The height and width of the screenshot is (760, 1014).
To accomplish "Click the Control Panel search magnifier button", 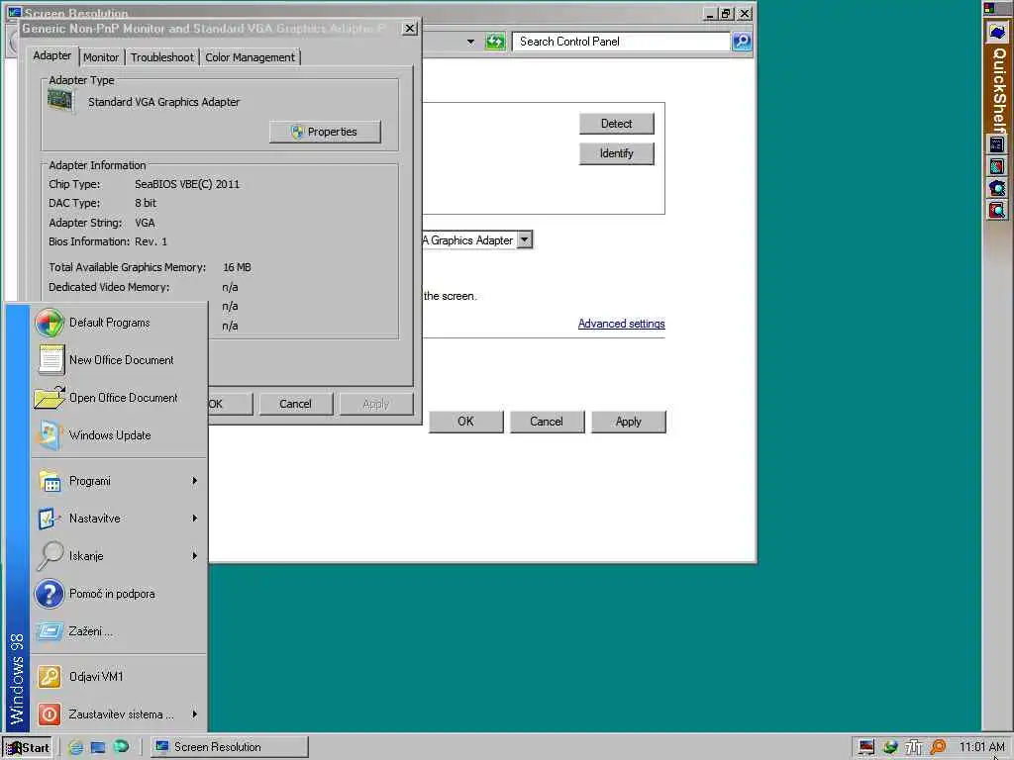I will coord(741,42).
